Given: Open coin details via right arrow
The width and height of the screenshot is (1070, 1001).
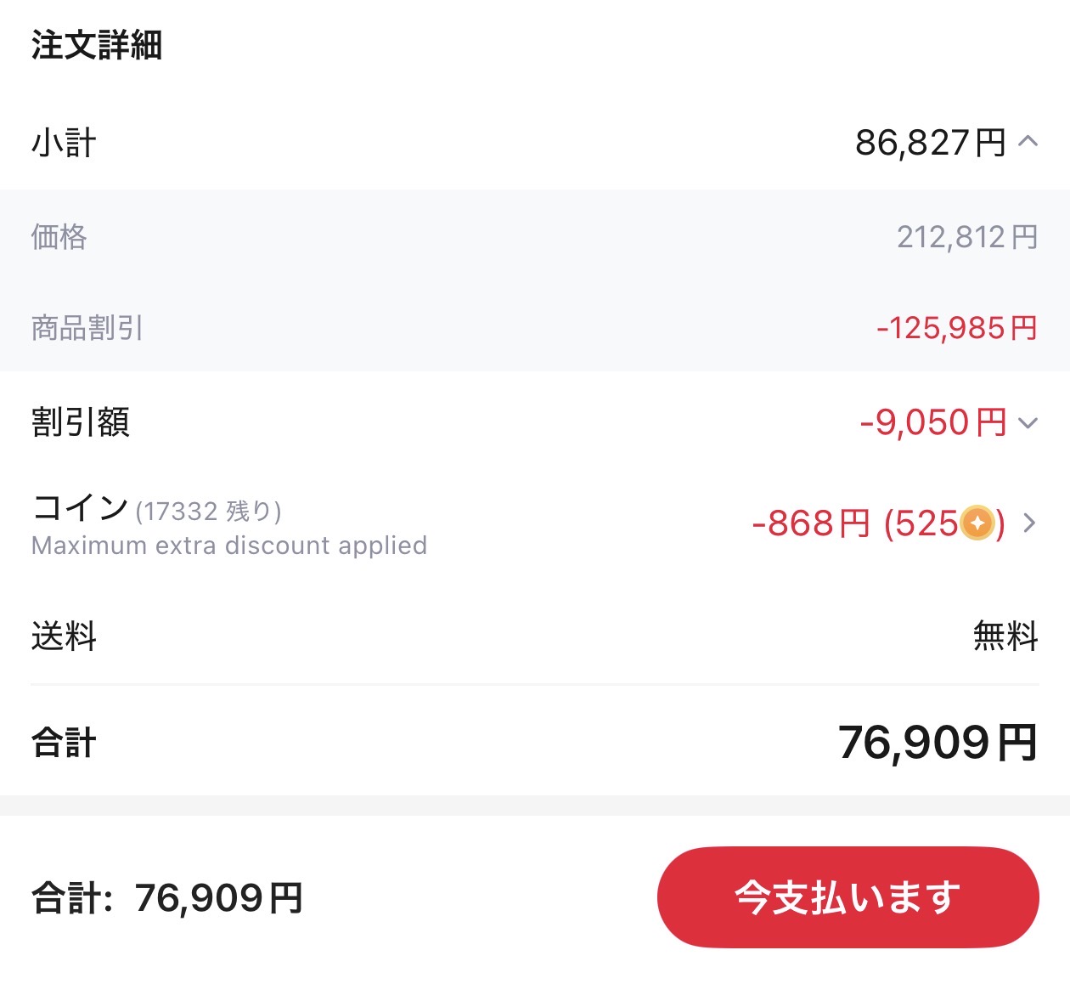Looking at the screenshot, I should pyautogui.click(x=1029, y=523).
